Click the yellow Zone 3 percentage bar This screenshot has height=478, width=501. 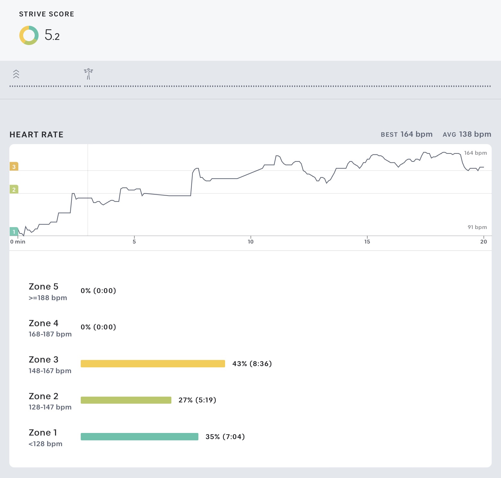[153, 363]
